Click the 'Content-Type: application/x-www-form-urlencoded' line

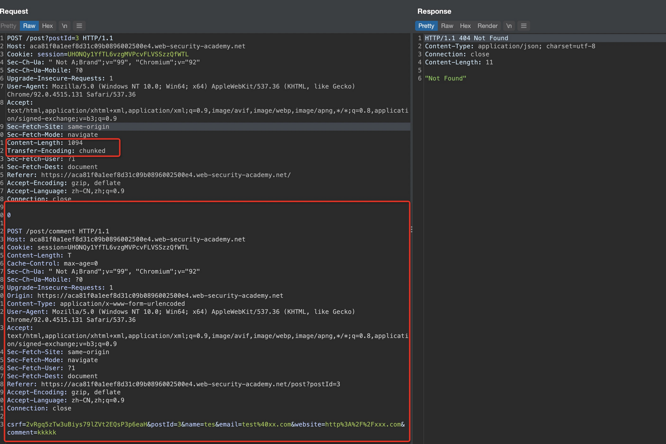pos(96,304)
